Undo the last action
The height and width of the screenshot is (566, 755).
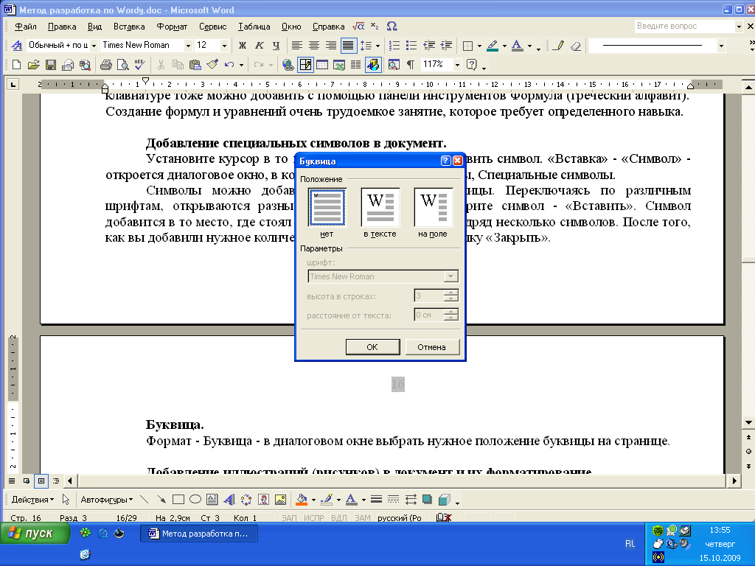pos(229,65)
